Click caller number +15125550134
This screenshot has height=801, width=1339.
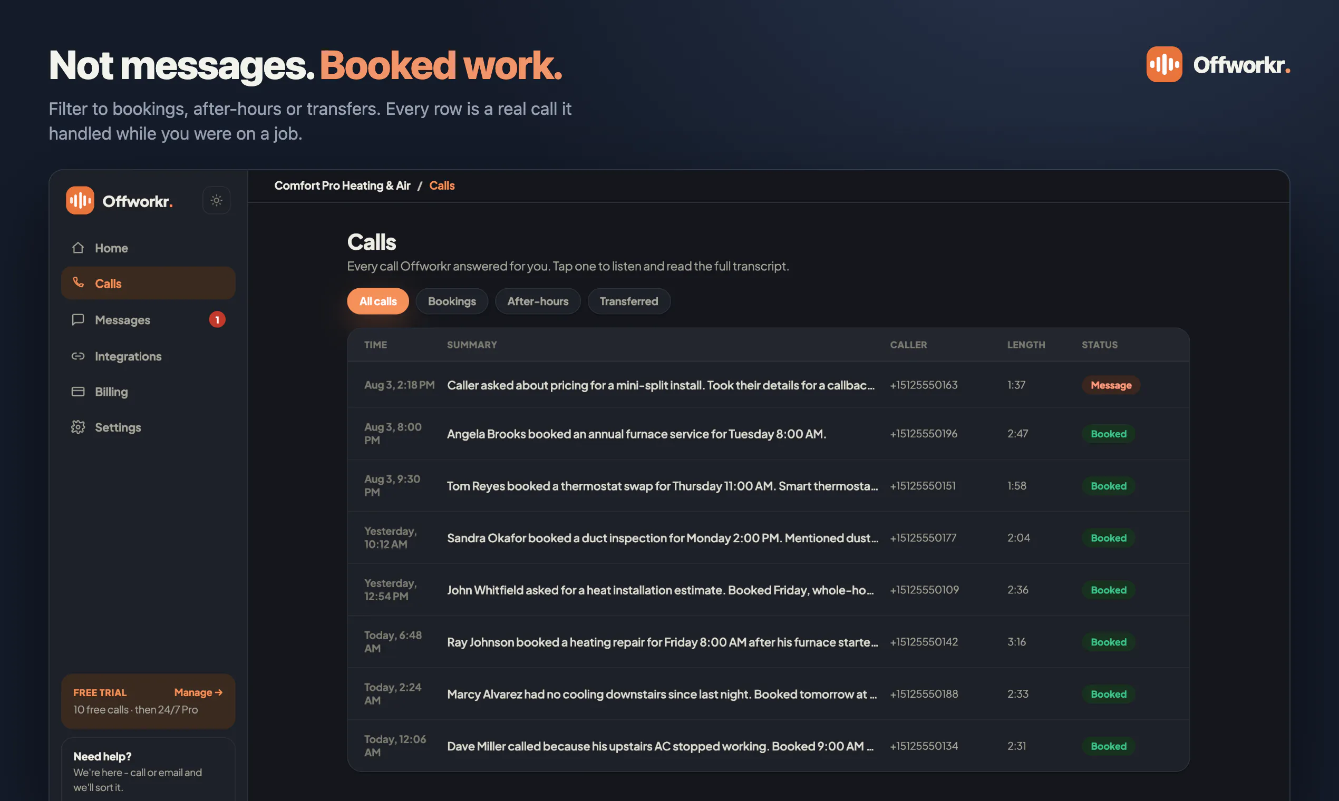point(924,746)
